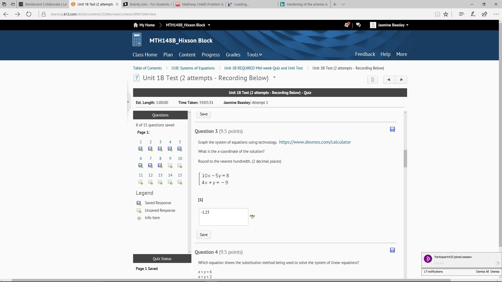Click the save icon for Question 4

click(x=392, y=250)
